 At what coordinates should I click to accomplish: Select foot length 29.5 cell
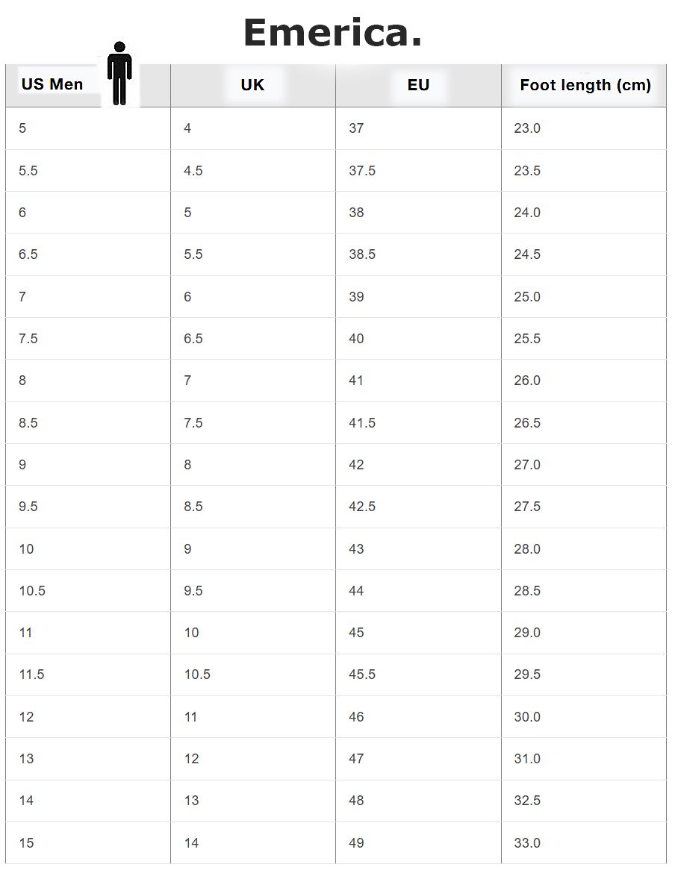coord(527,675)
